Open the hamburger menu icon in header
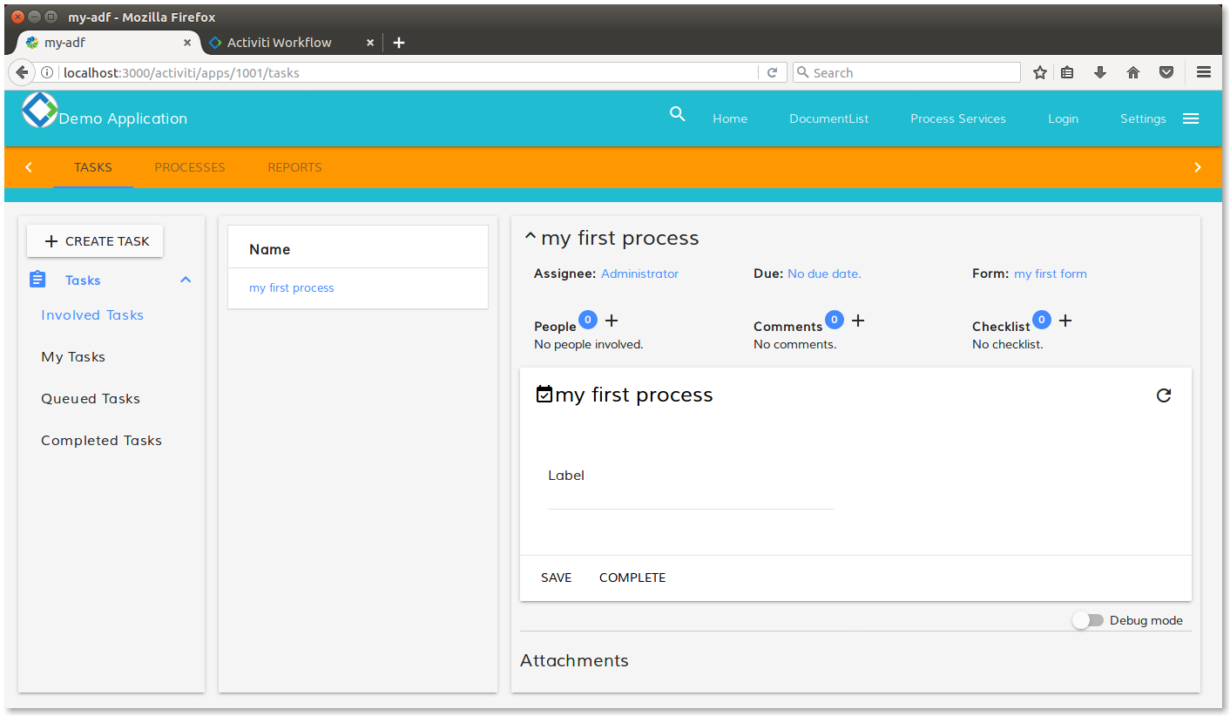1230x716 pixels. 1191,118
